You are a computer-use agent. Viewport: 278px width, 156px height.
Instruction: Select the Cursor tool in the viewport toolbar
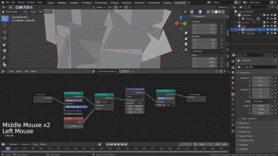[x=5, y=25]
